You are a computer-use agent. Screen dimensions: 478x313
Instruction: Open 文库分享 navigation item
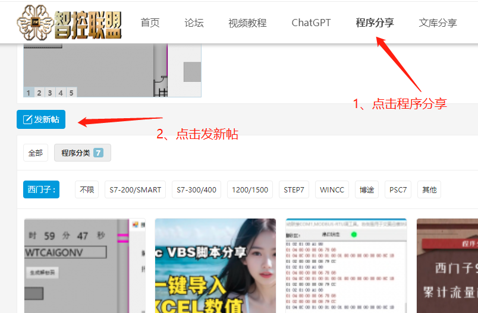438,23
